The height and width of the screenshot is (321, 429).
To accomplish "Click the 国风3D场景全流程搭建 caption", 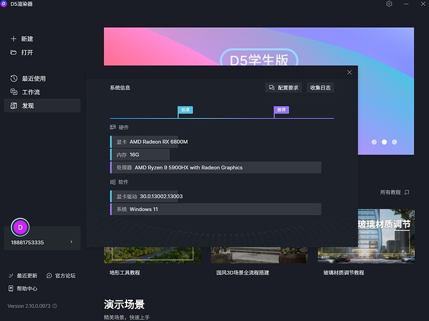I will [243, 273].
